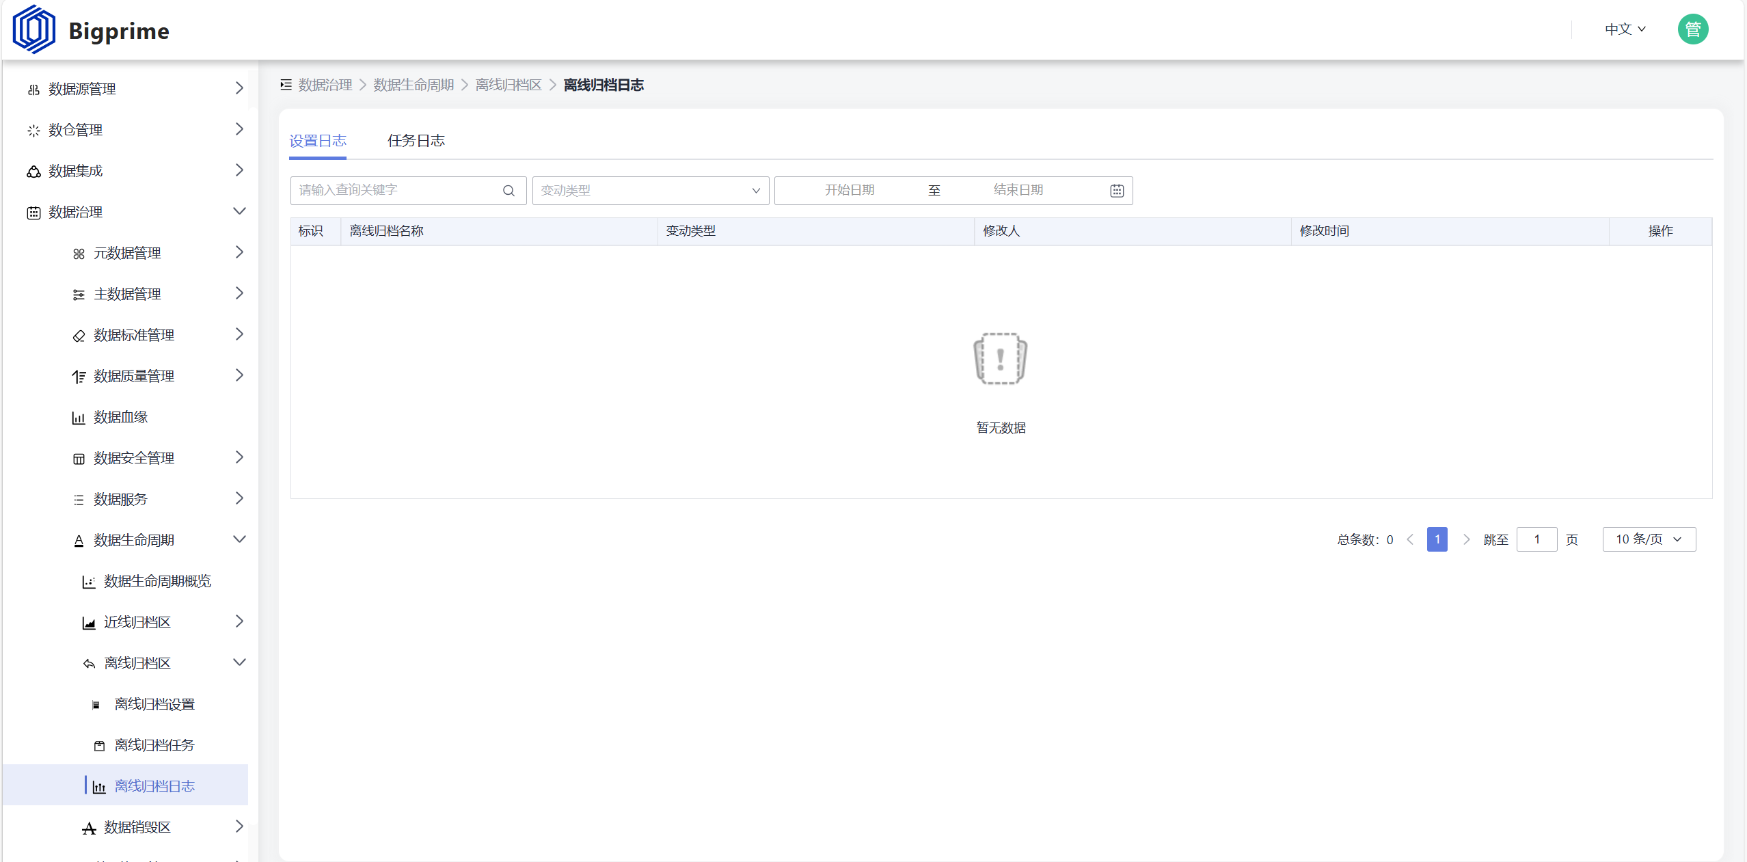The height and width of the screenshot is (862, 1747).
Task: Click the 结束日期 date field
Action: click(x=1018, y=191)
